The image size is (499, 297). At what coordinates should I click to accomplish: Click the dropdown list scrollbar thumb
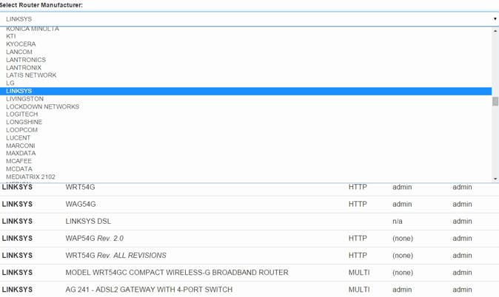click(x=495, y=101)
